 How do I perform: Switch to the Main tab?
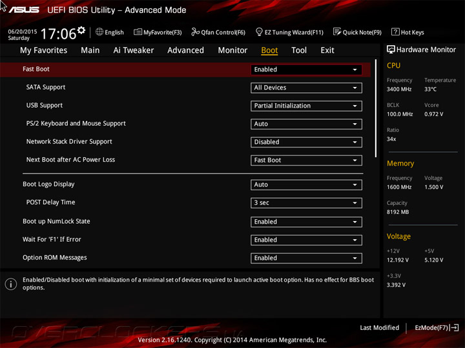click(90, 50)
